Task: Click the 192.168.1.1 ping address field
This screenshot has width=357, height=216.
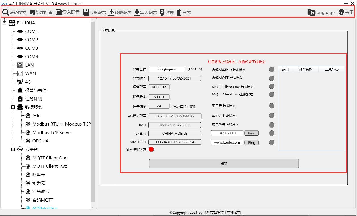Action: click(227, 133)
